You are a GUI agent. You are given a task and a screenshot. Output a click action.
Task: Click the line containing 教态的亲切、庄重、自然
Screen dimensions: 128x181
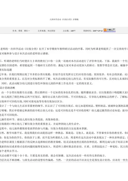pyautogui.click(x=64, y=147)
